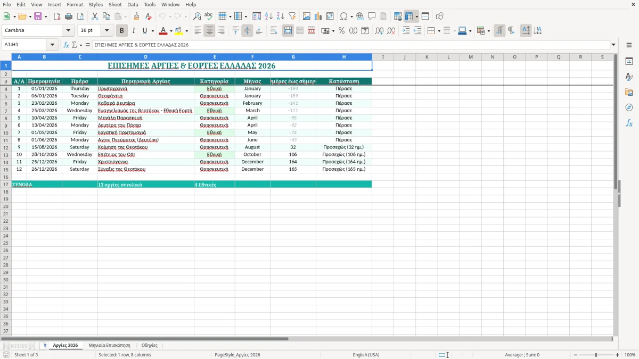This screenshot has height=359, width=639.
Task: Toggle Center Vertically alignment
Action: point(247,31)
